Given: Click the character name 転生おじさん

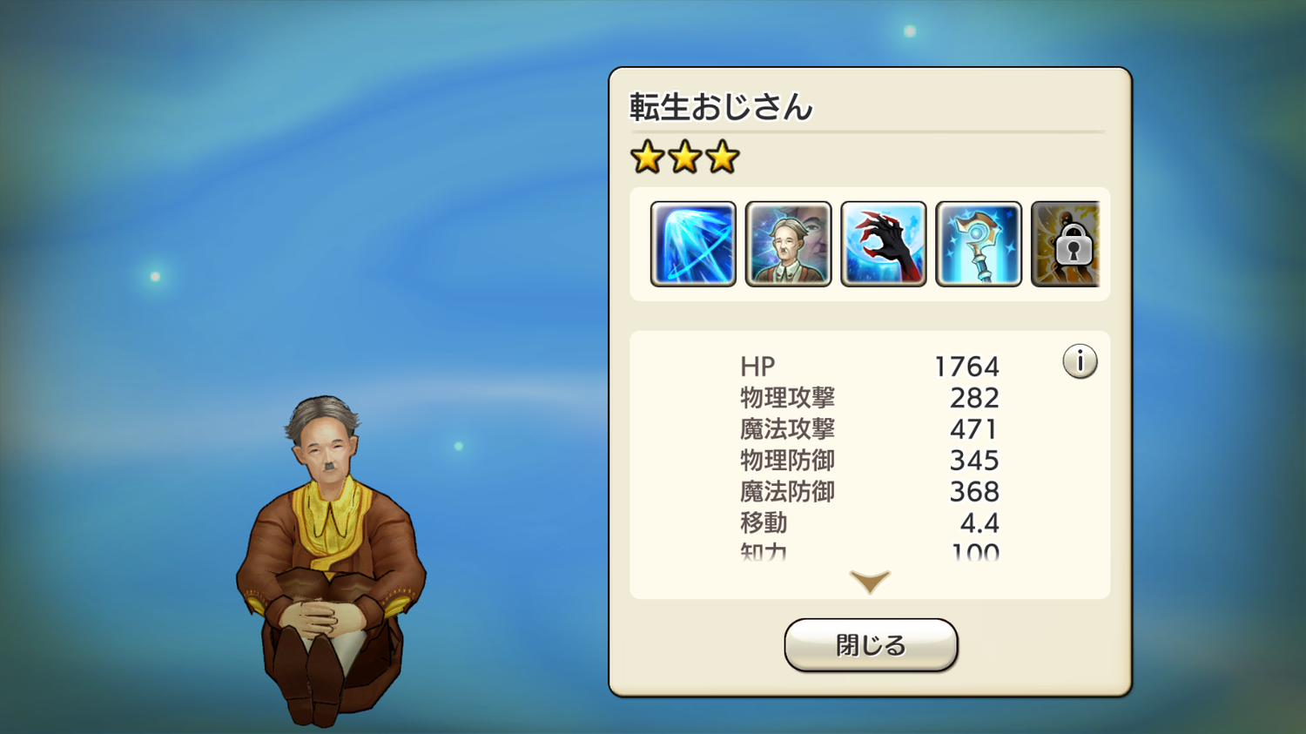Looking at the screenshot, I should 721,107.
